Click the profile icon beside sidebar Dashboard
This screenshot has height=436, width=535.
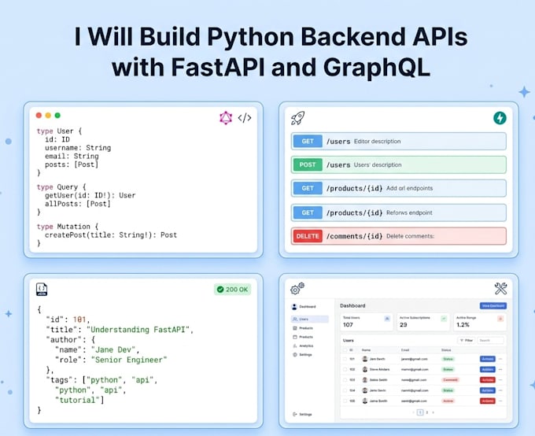(294, 307)
